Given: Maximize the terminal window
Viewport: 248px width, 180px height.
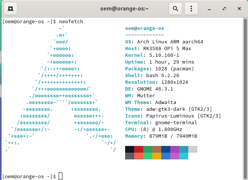Looking at the screenshot, I should tap(224, 9).
